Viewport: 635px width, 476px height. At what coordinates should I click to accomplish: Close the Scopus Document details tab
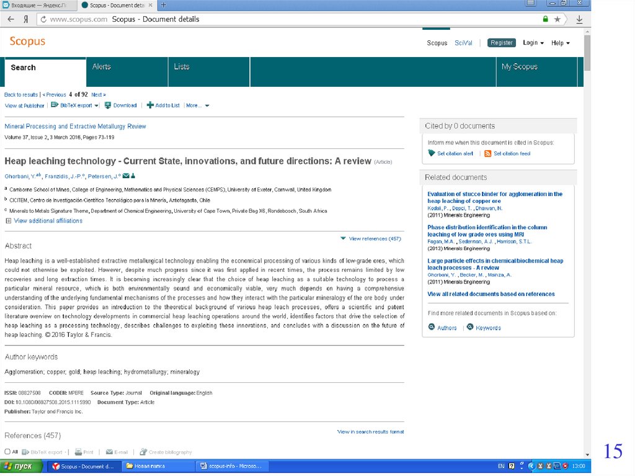coord(151,5)
